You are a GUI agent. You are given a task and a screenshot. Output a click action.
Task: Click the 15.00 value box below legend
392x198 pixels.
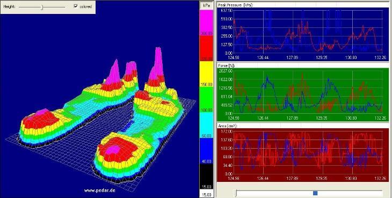click(x=206, y=194)
